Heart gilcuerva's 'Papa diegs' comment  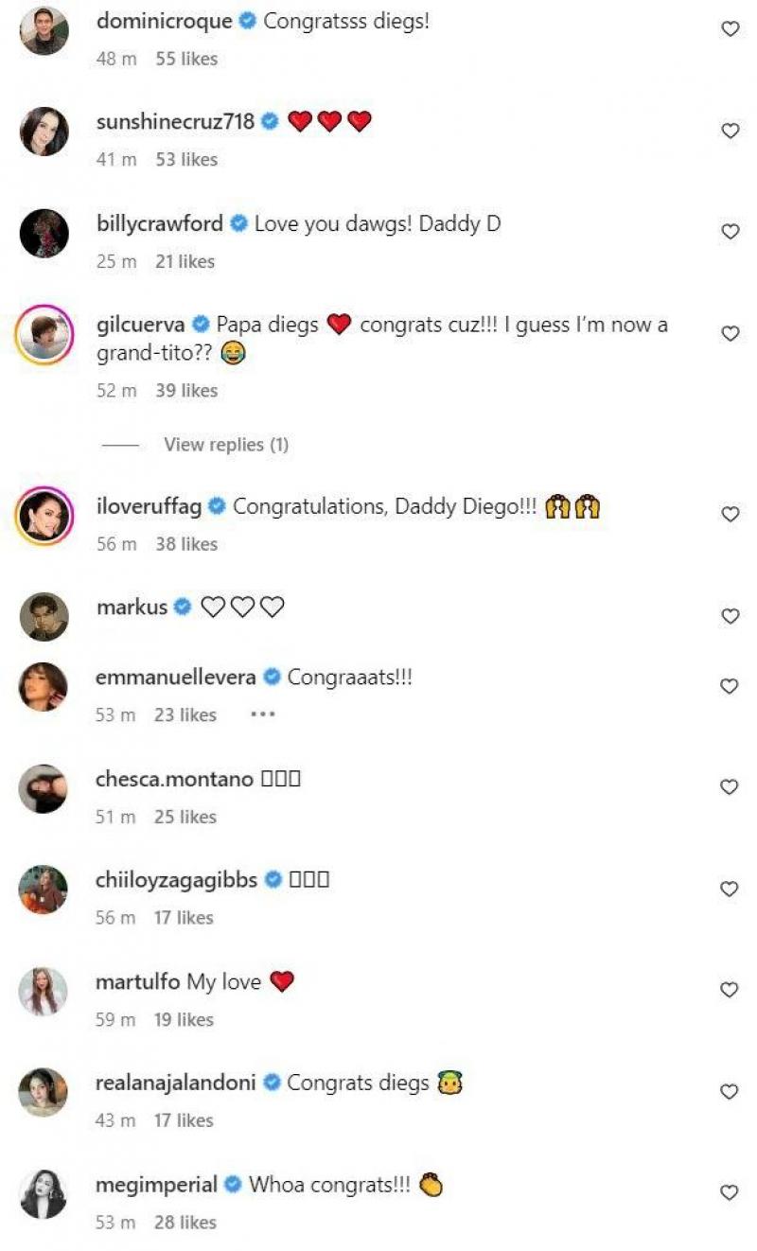pyautogui.click(x=730, y=333)
